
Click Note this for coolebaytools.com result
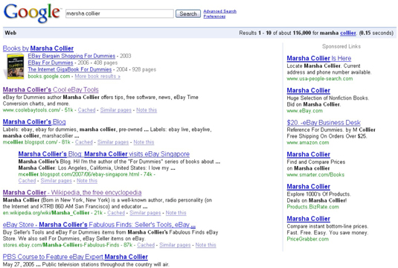click(147, 110)
